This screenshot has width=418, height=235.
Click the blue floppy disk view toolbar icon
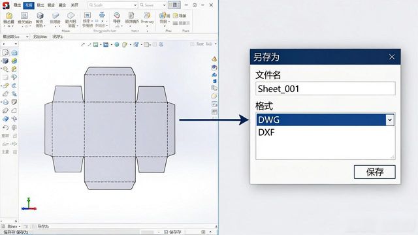106,44
